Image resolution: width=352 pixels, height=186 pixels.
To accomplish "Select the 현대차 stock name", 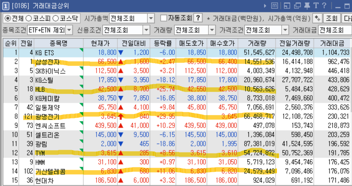I will tap(44, 181).
